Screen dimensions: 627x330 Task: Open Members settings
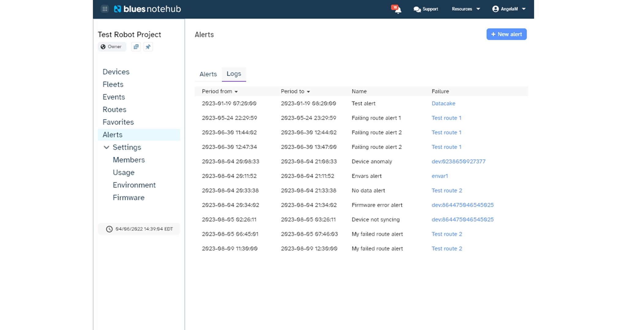(x=129, y=160)
